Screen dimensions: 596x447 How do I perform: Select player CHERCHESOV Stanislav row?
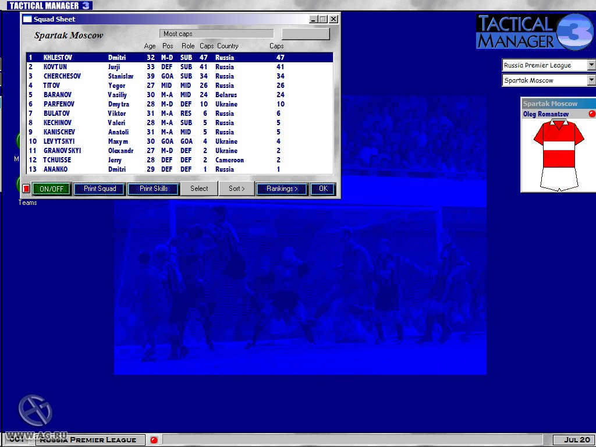point(179,76)
